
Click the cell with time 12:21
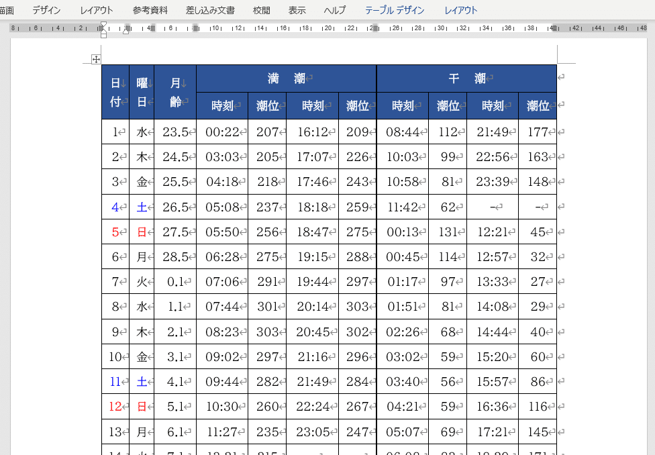[x=493, y=232]
